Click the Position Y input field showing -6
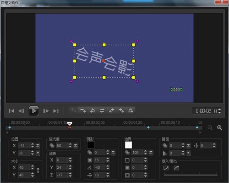 24,153
